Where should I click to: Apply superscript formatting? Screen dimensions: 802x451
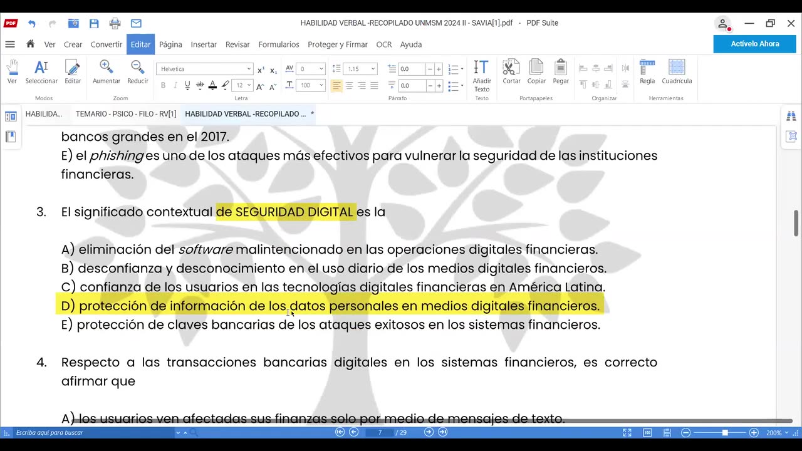261,70
